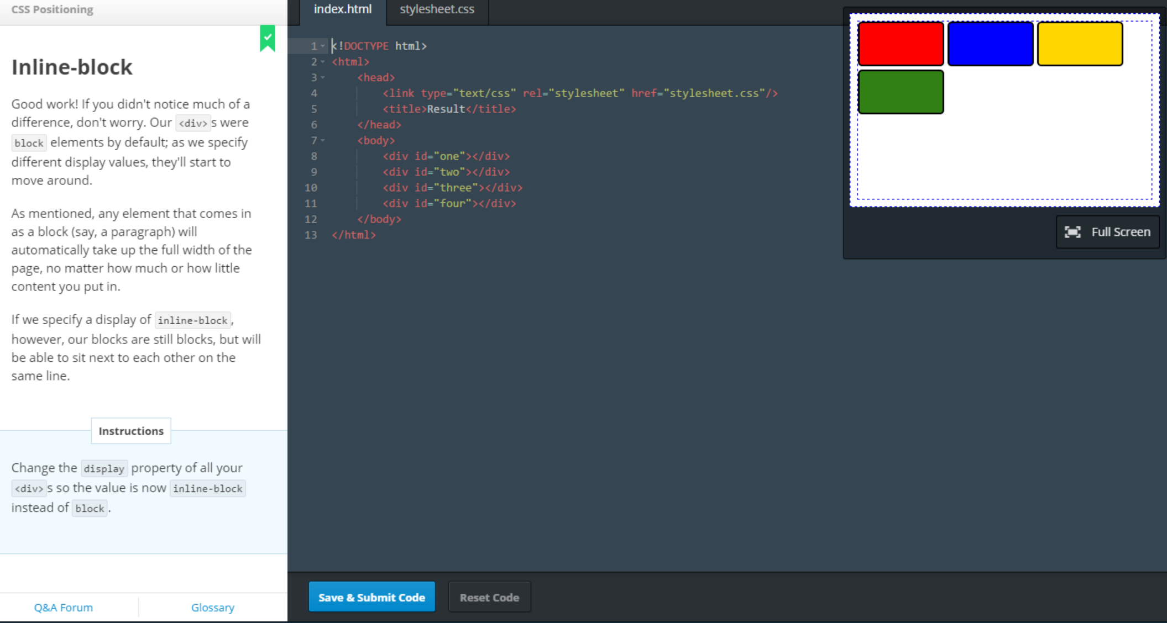Switch to the stylesheet.css tab
The image size is (1167, 623).
pyautogui.click(x=437, y=9)
